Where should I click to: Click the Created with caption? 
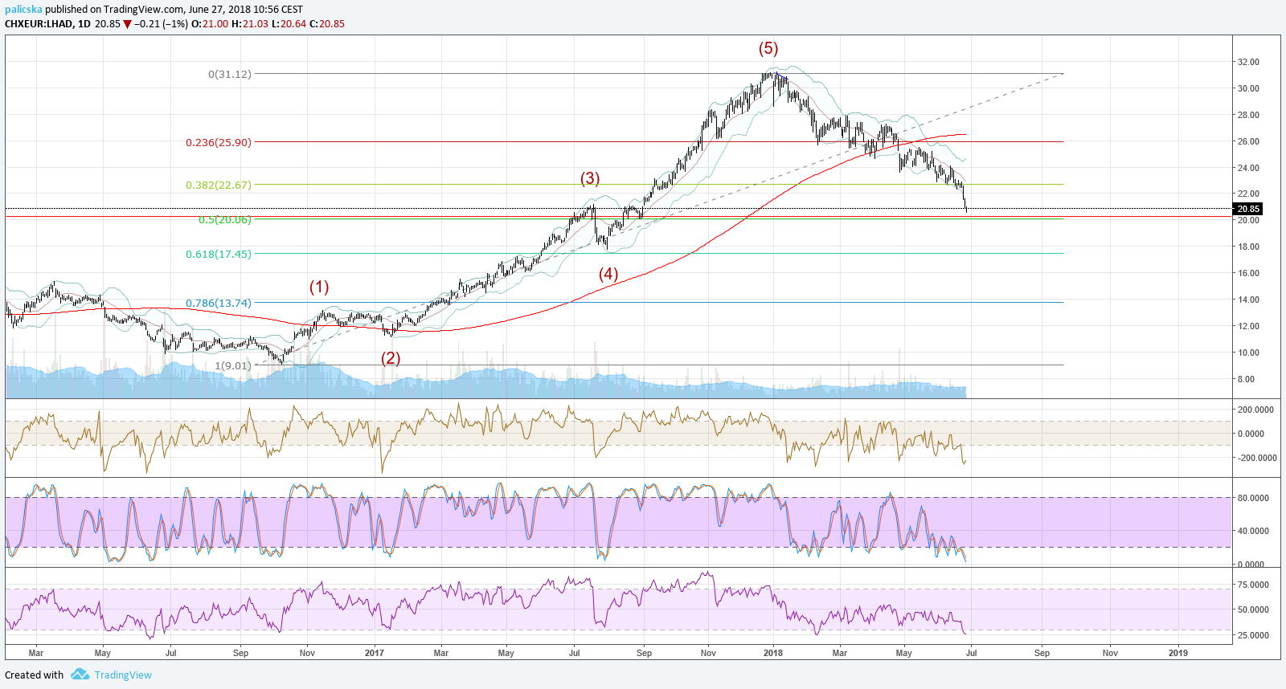point(35,675)
